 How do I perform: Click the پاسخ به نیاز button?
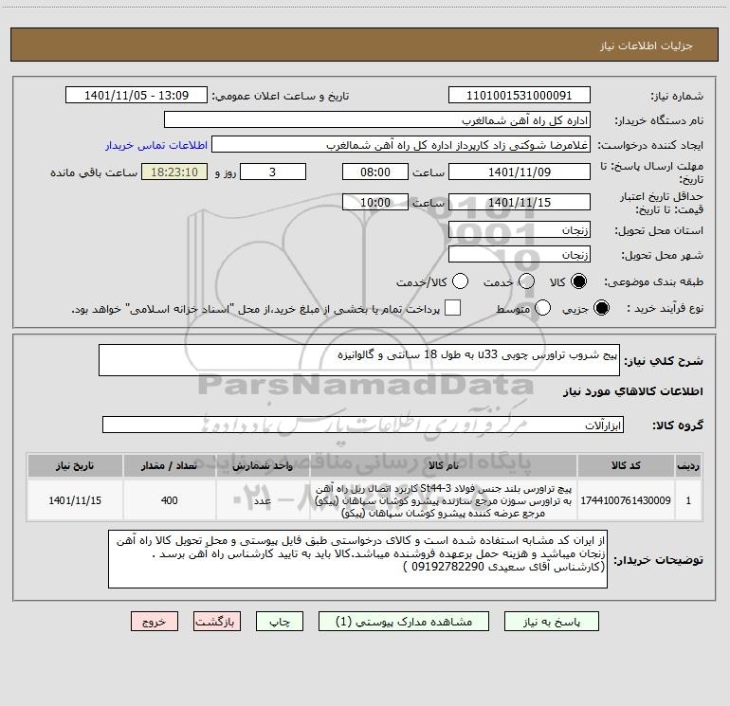pyautogui.click(x=552, y=622)
